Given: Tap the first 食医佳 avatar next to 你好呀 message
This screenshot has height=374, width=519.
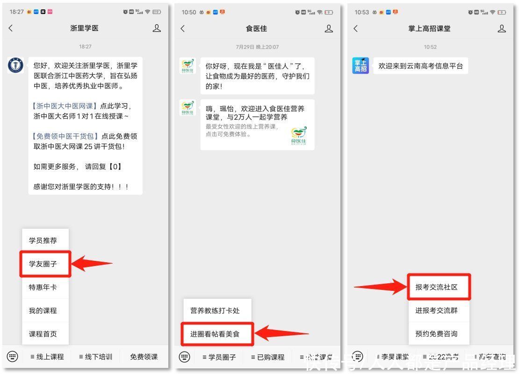Looking at the screenshot, I should pos(187,65).
